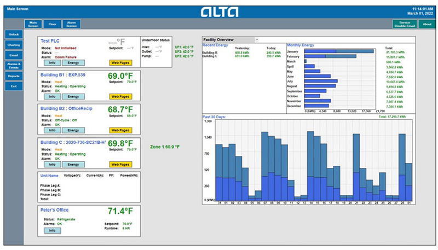The image size is (438, 250).
Task: Click Energy on Building B2 card
Action: [73, 130]
